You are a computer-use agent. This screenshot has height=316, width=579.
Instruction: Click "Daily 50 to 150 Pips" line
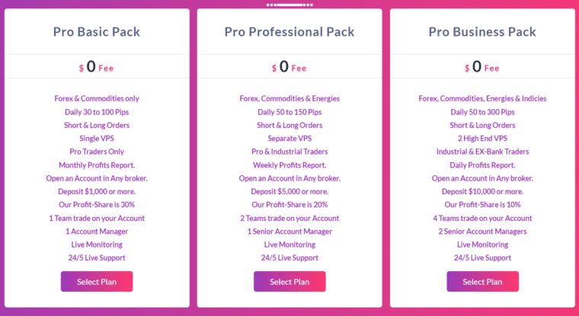pyautogui.click(x=289, y=112)
